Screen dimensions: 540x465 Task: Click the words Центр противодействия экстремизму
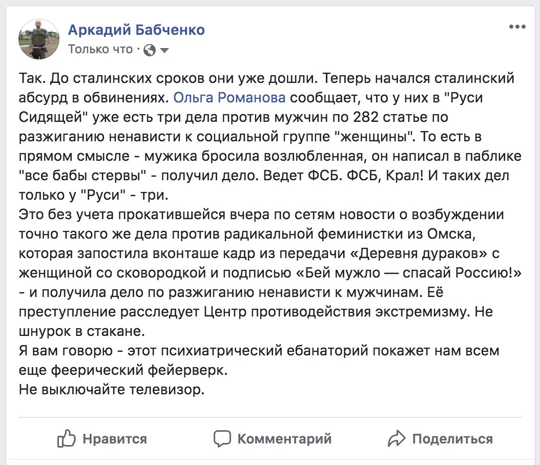pyautogui.click(x=337, y=312)
